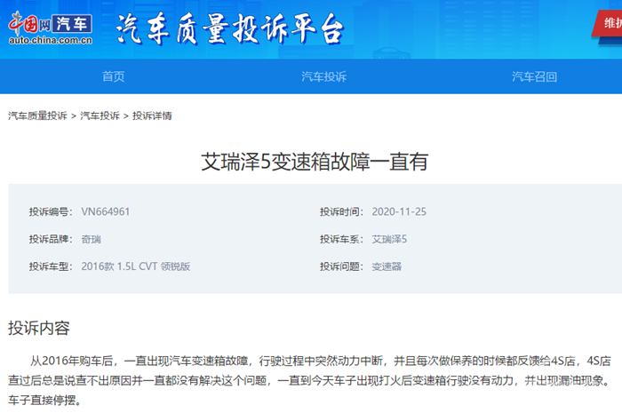Click paragraph line starting 从2016年购车后
This screenshot has width=622, height=413.
(321, 361)
